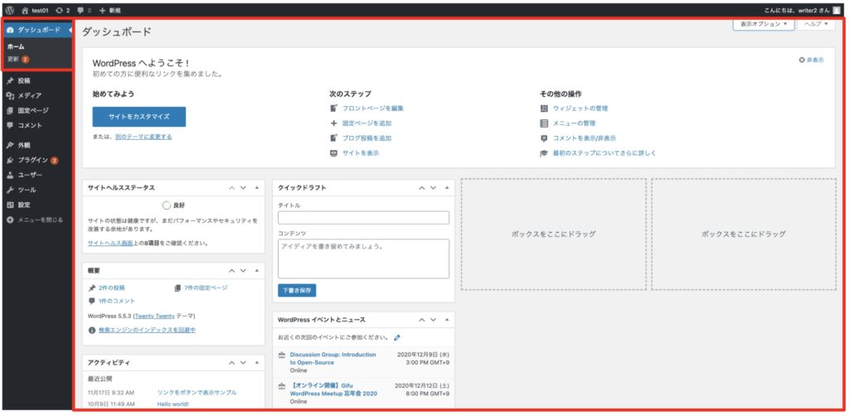Screen dimensions: 849x416
Task: Click into the タイトル input field
Action: 363,218
